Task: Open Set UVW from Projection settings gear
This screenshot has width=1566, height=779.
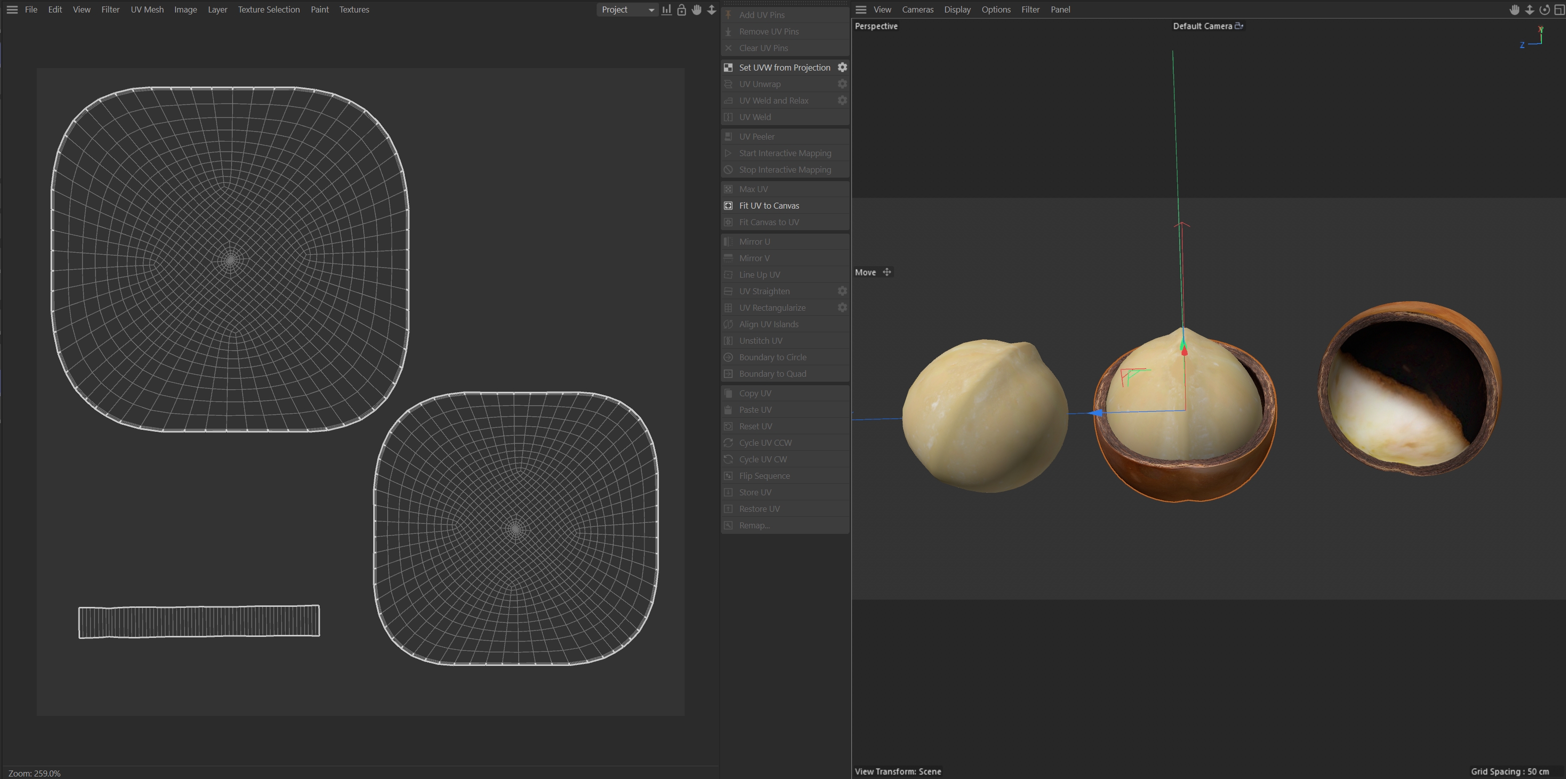Action: pos(842,68)
